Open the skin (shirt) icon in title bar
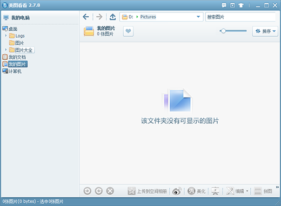 pyautogui.click(x=241, y=5)
